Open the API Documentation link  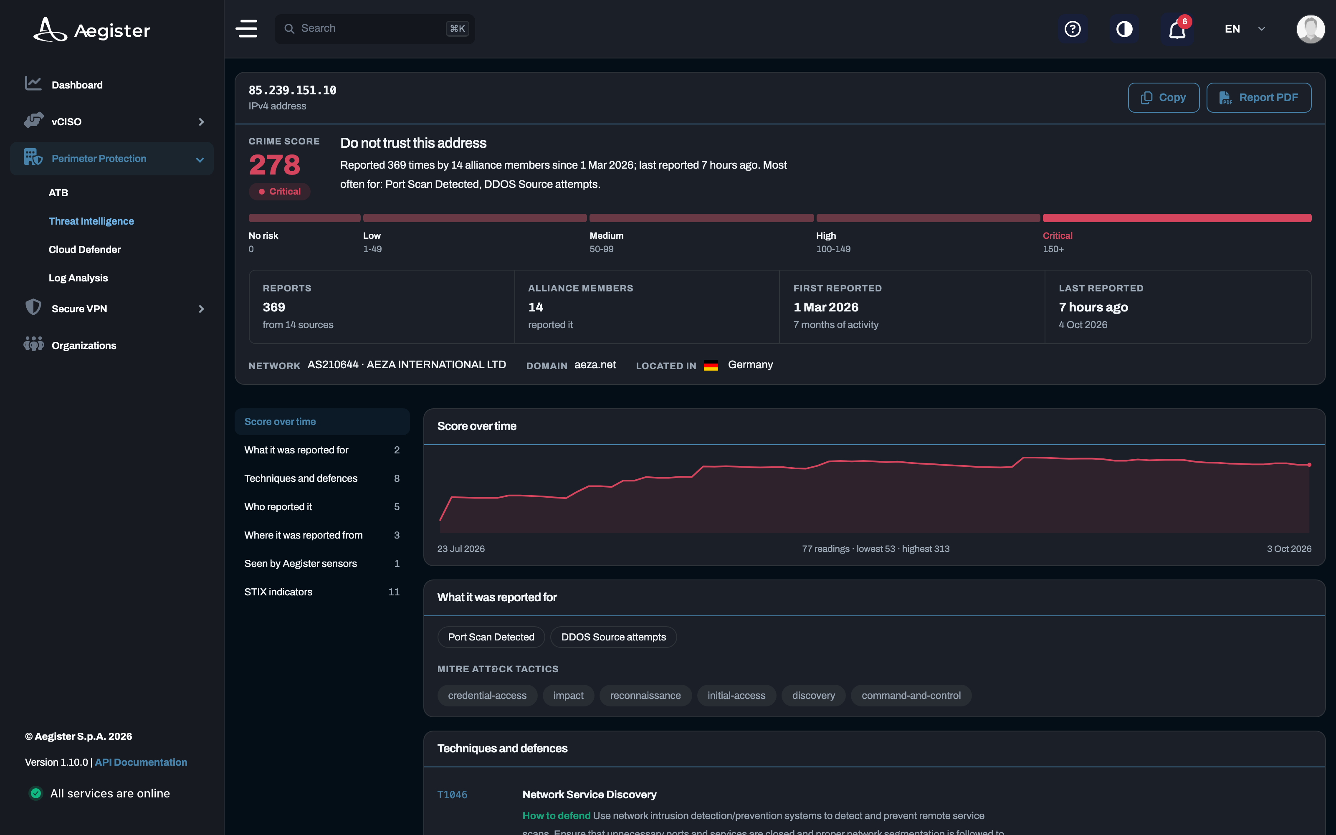pos(141,762)
